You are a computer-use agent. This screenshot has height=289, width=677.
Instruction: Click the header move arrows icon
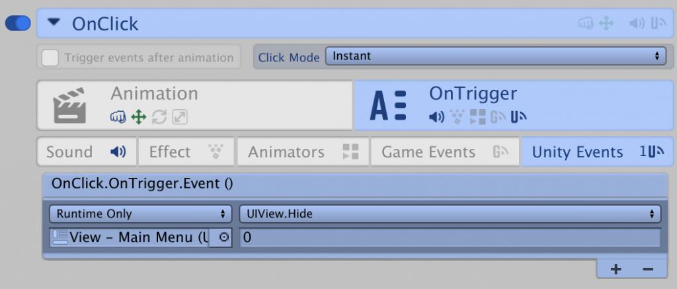coord(606,24)
